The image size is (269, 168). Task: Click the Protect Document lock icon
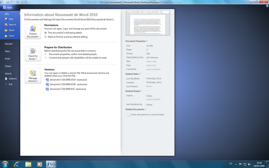33,29
